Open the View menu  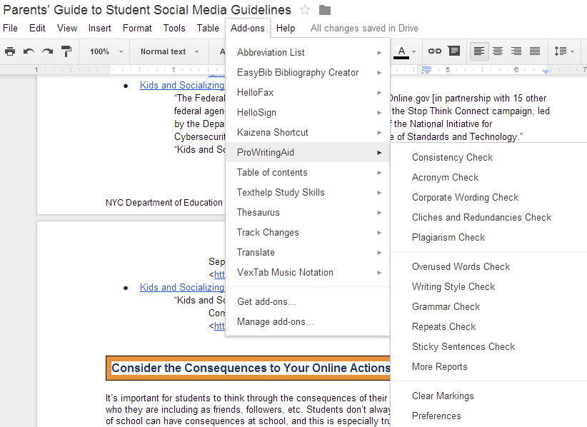pyautogui.click(x=67, y=29)
